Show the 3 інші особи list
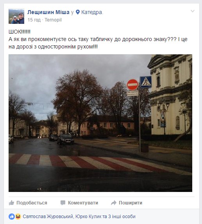The image size is (202, 224). pyautogui.click(x=122, y=217)
